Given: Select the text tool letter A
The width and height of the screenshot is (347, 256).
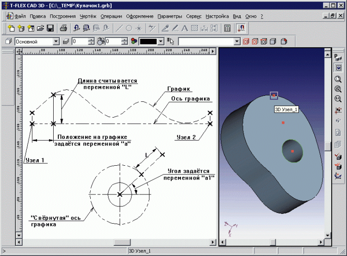Looking at the screenshot, I should pos(185,28).
